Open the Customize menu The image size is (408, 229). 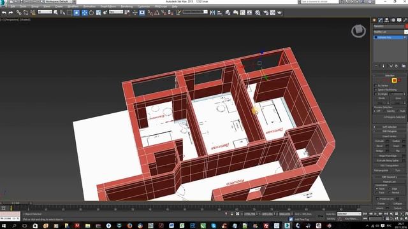point(143,6)
